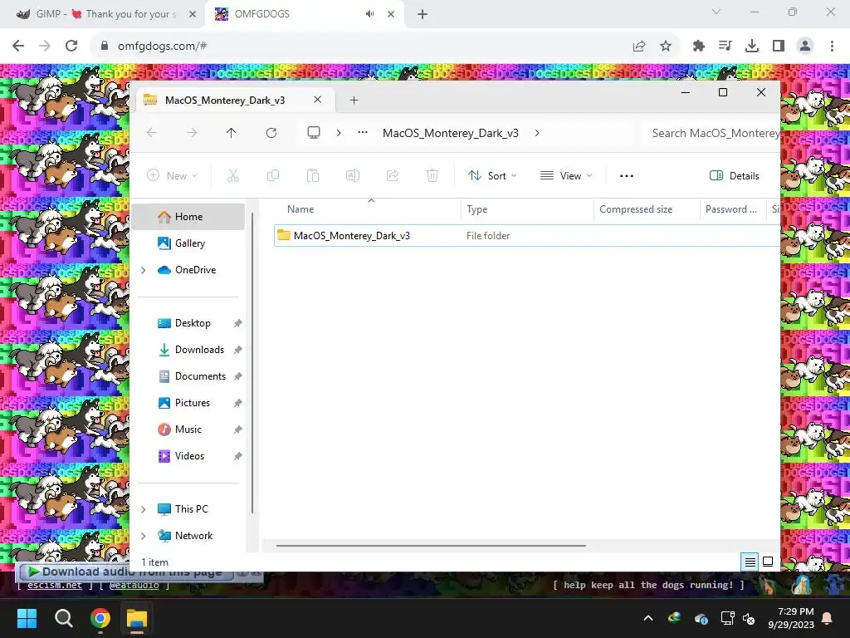
Task: Switch to large thumbnails view icon in status bar
Action: pos(768,562)
